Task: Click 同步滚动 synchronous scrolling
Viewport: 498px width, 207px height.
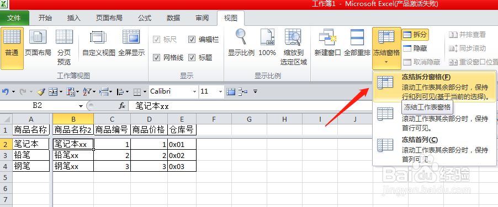Action: click(x=467, y=48)
